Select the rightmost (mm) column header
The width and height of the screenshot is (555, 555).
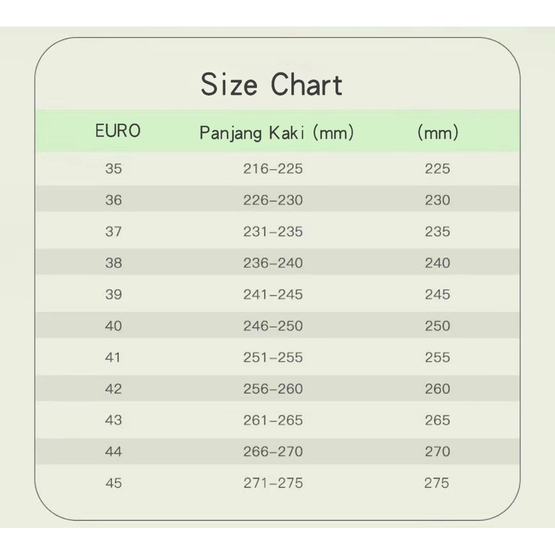437,132
